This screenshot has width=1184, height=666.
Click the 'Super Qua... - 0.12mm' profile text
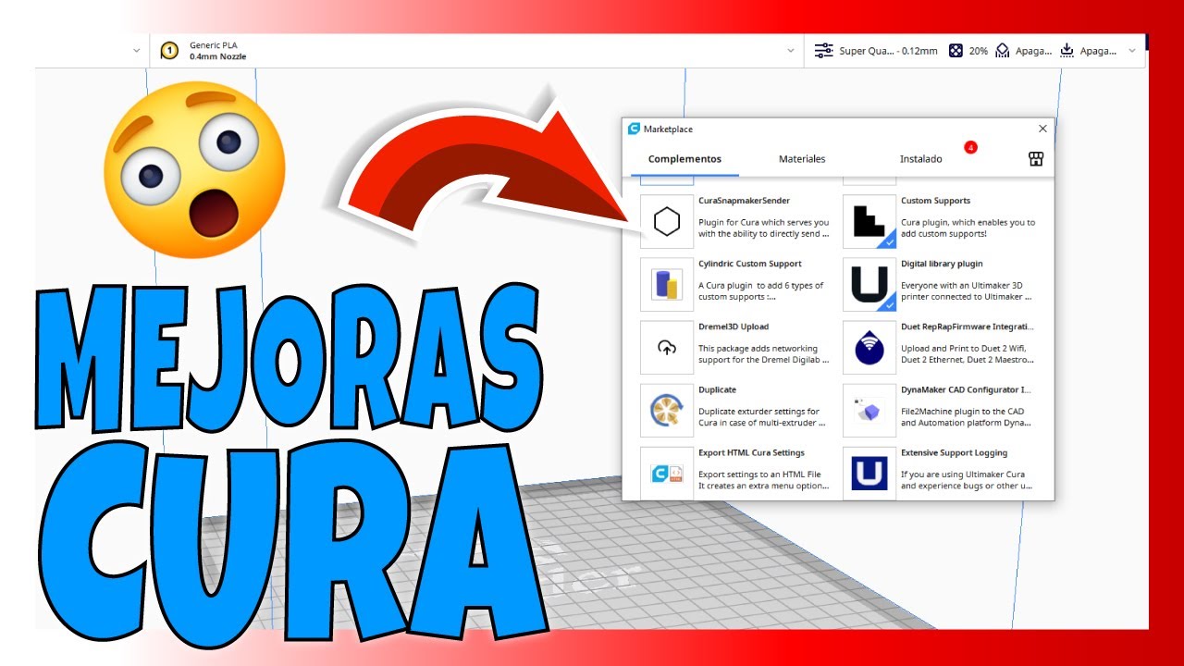click(888, 51)
